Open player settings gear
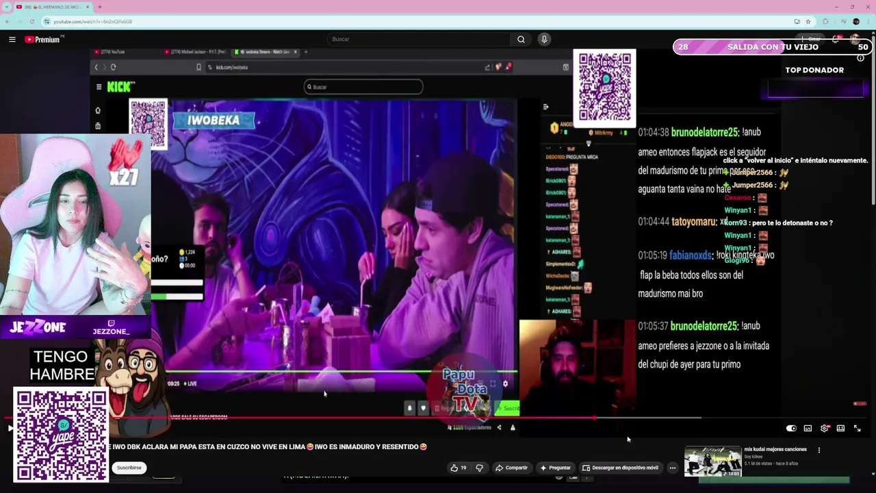 (824, 429)
